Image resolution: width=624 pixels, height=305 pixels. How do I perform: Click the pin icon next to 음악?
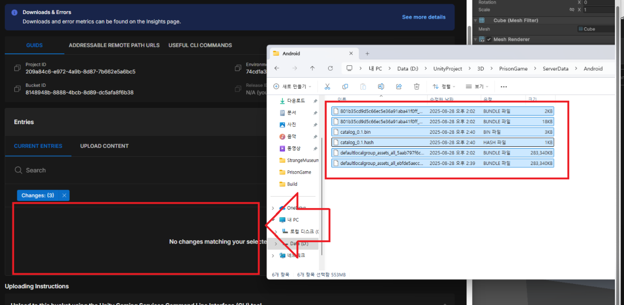coord(315,137)
